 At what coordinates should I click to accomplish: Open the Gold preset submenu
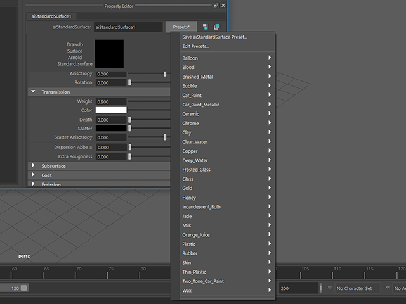[227, 188]
